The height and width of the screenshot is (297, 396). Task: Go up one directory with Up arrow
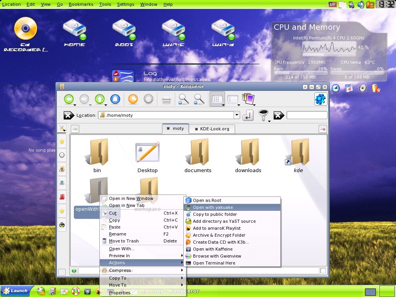pos(99,99)
